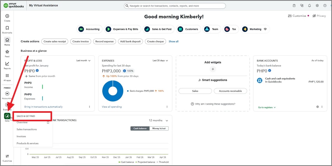Click the QuickBooks logo
Image resolution: width=332 pixels, height=166 pixels.
pyautogui.click(x=14, y=5)
